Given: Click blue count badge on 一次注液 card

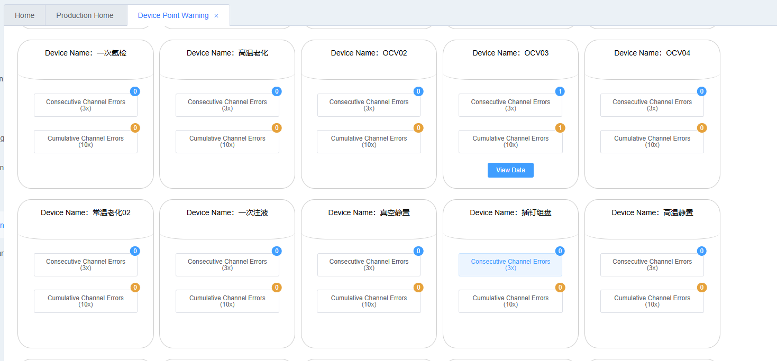Looking at the screenshot, I should click(x=277, y=251).
